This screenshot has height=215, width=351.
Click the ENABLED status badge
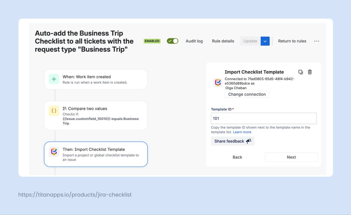pyautogui.click(x=152, y=41)
